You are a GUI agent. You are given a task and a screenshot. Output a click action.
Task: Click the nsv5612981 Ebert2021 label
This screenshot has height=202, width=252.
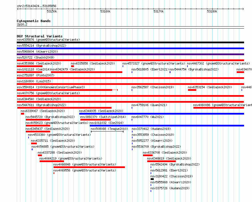tap(169, 170)
